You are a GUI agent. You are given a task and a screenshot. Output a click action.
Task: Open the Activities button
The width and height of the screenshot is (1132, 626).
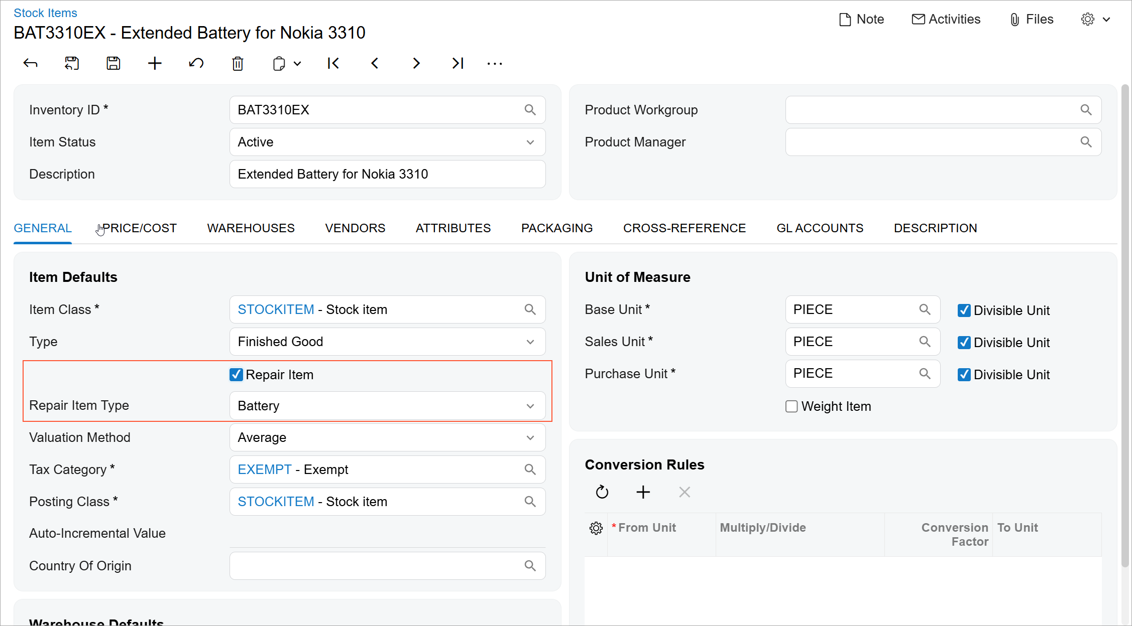click(x=946, y=19)
